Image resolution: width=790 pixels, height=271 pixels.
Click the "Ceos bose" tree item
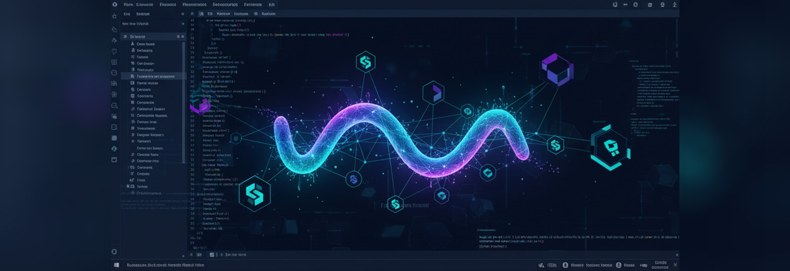(x=146, y=44)
